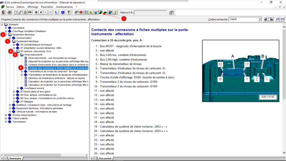Open the Affichage menu
286x161 pixels.
33,7
